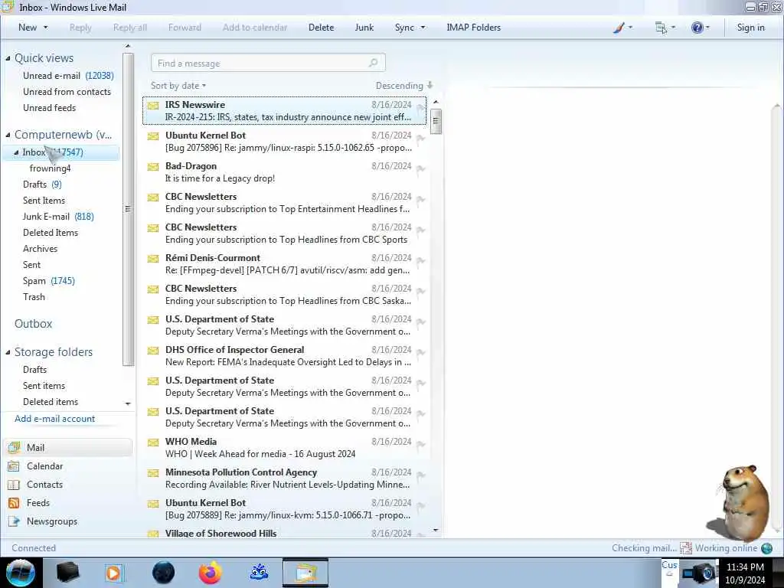Toggle flag on DHS Office of Inspector General message
784x588 pixels.
coord(420,353)
